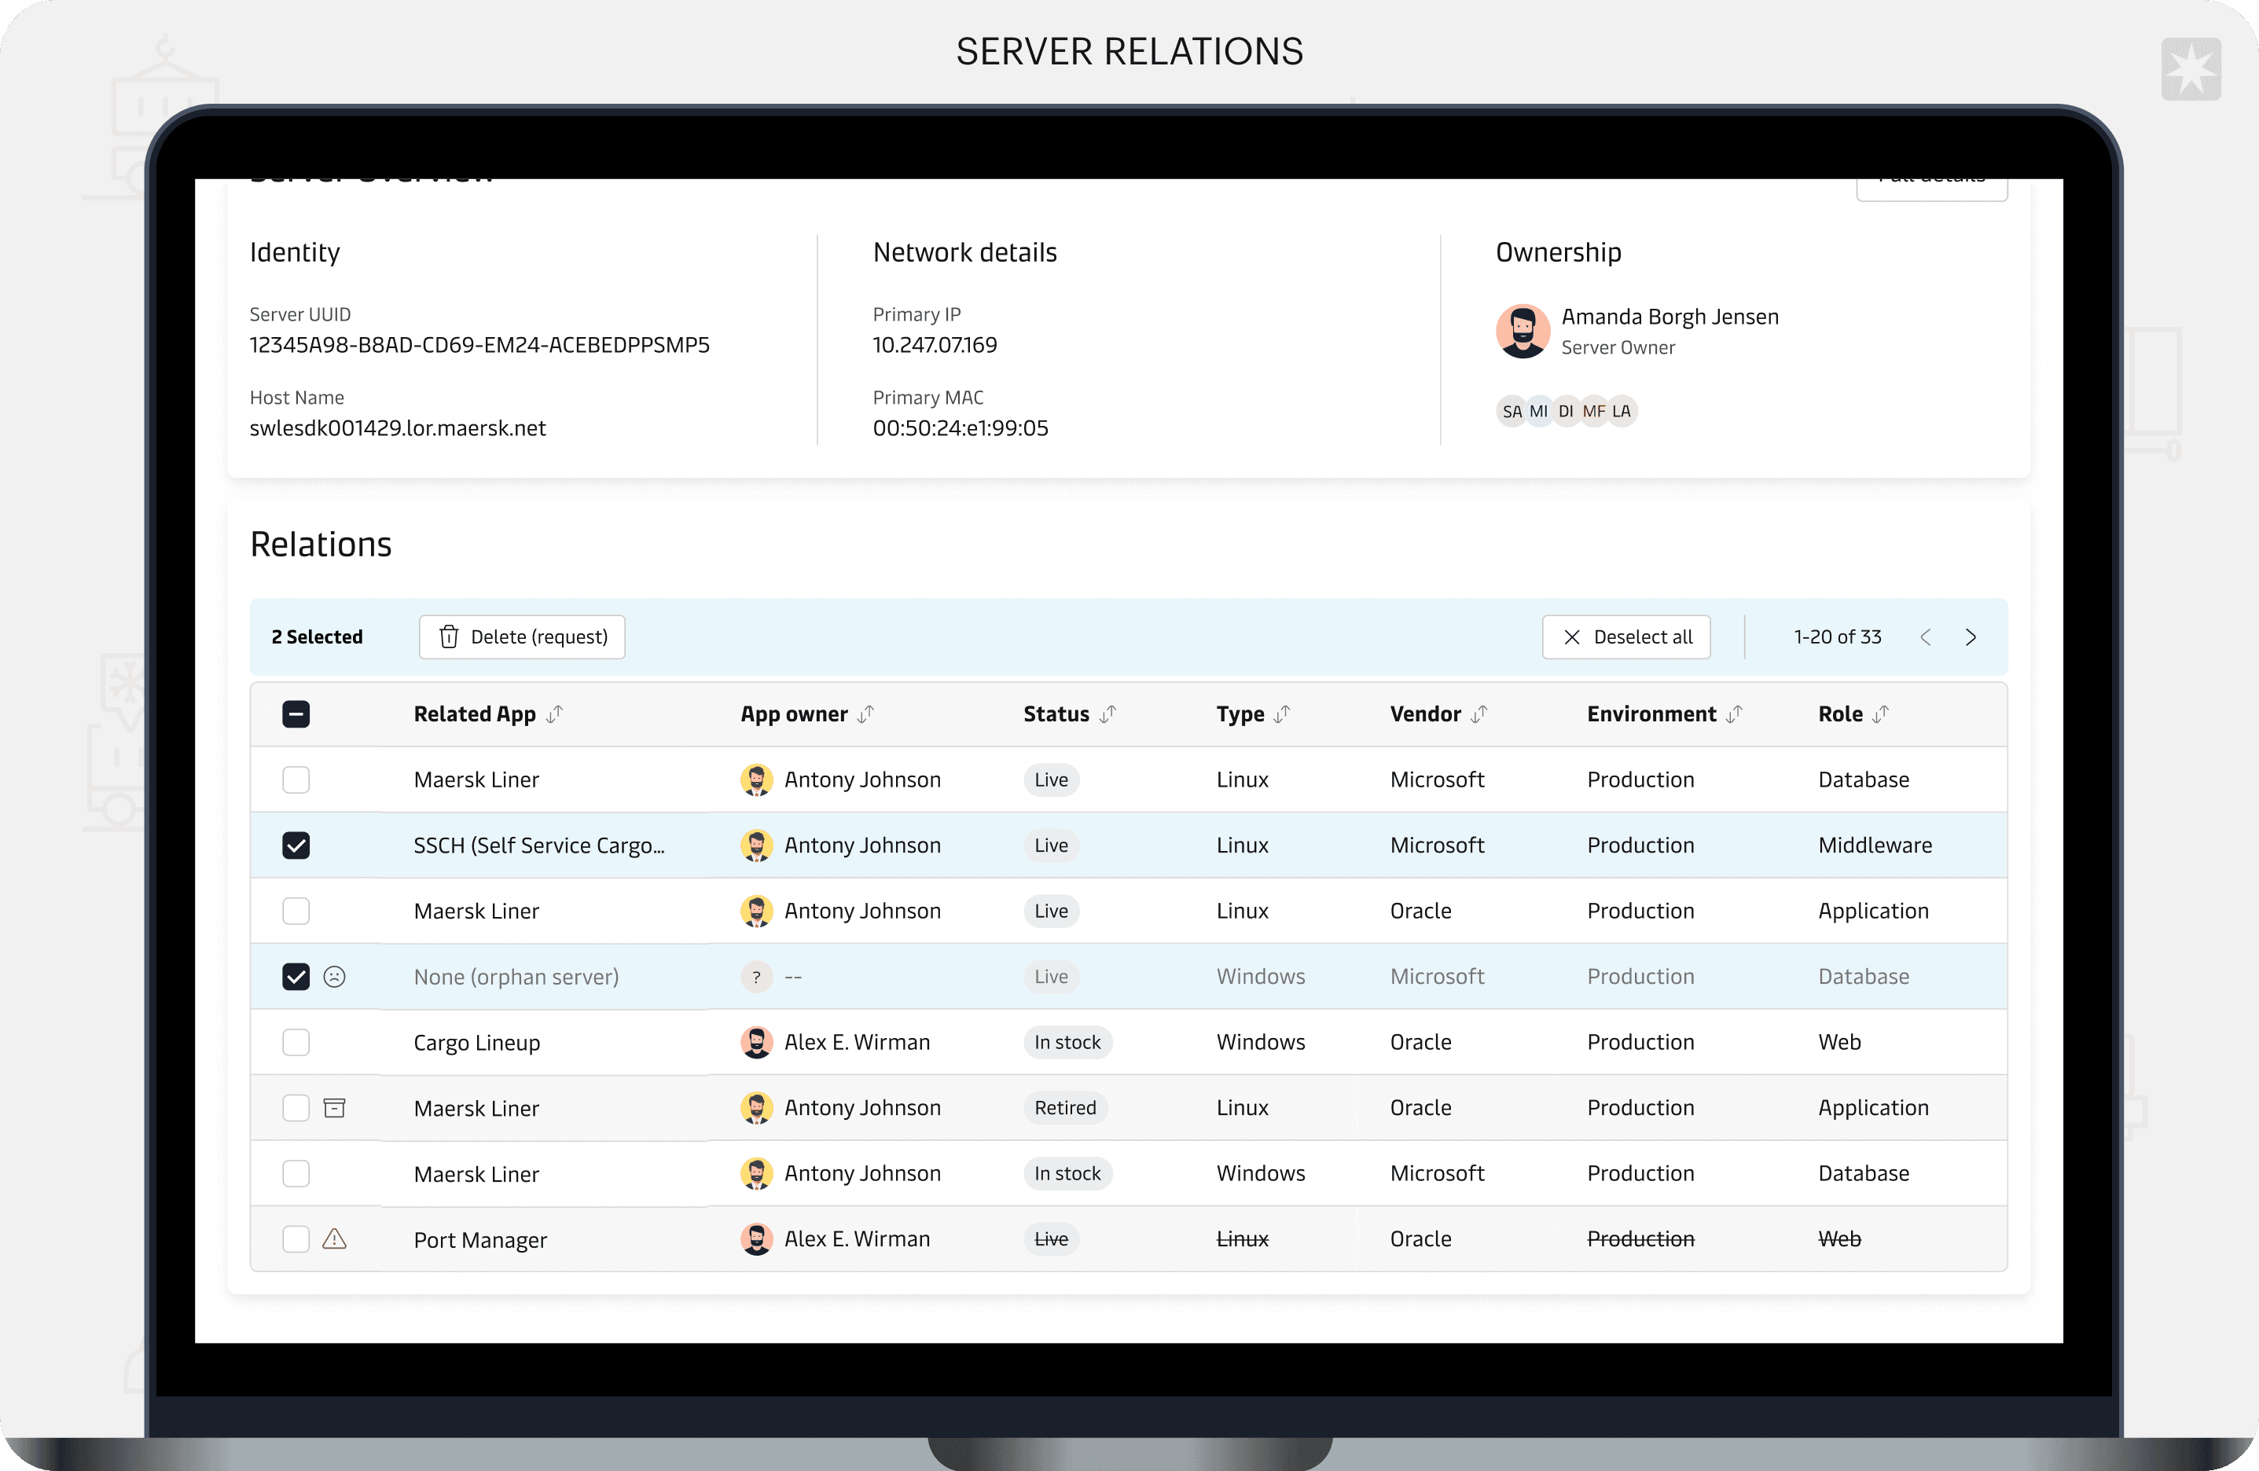
Task: Click the Related App sort icon
Action: (555, 713)
